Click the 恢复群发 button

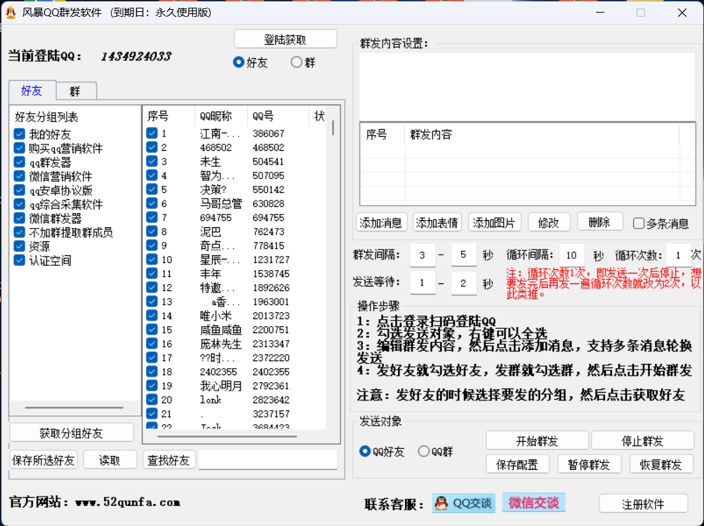pos(661,464)
